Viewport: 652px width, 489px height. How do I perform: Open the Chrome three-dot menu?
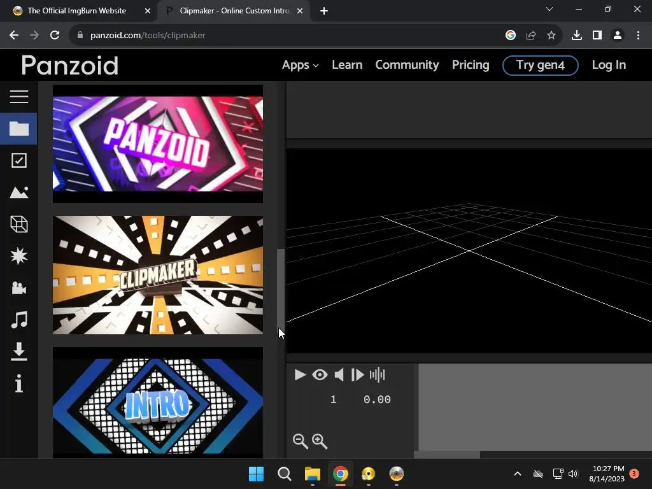638,36
